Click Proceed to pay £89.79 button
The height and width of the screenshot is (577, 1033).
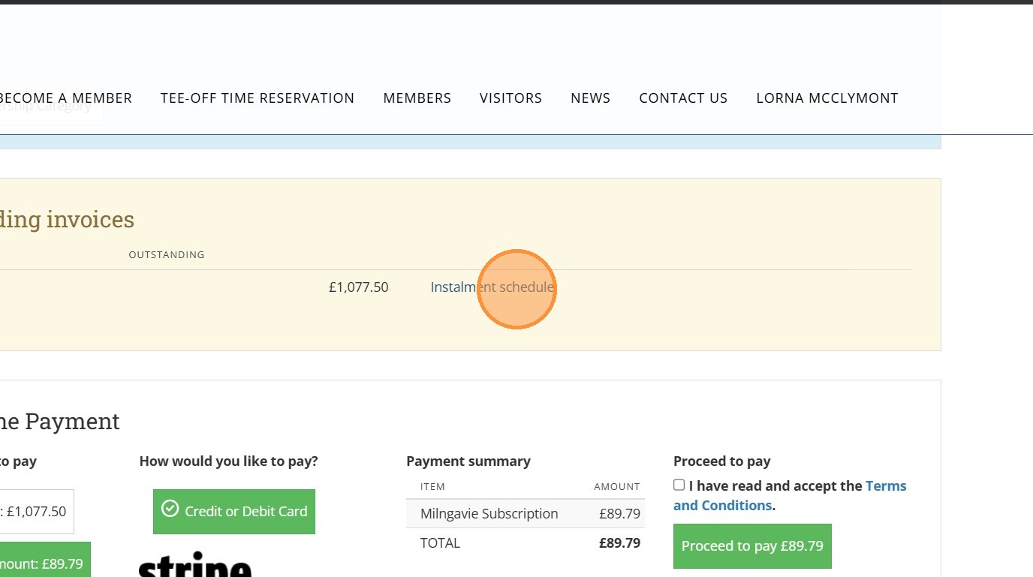click(752, 546)
